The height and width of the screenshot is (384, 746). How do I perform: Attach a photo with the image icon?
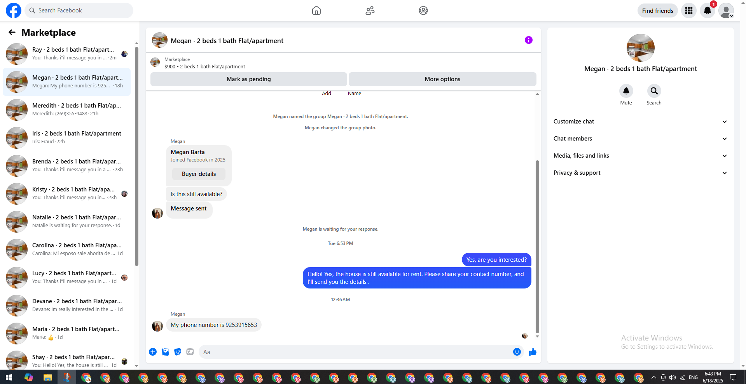click(165, 352)
